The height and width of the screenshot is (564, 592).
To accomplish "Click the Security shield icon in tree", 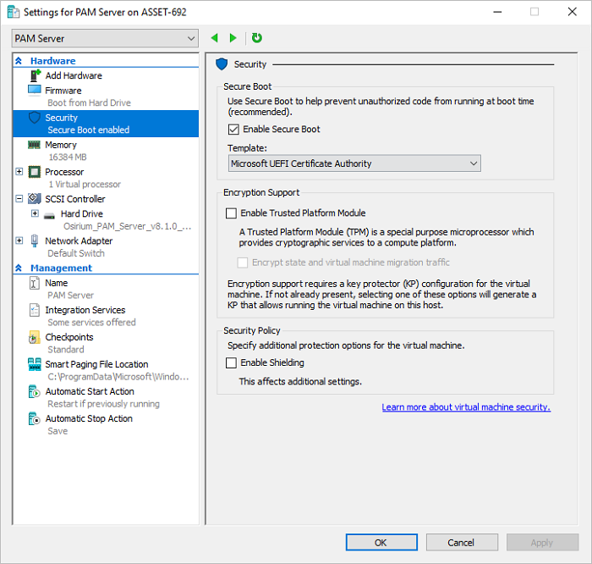I will [x=35, y=118].
